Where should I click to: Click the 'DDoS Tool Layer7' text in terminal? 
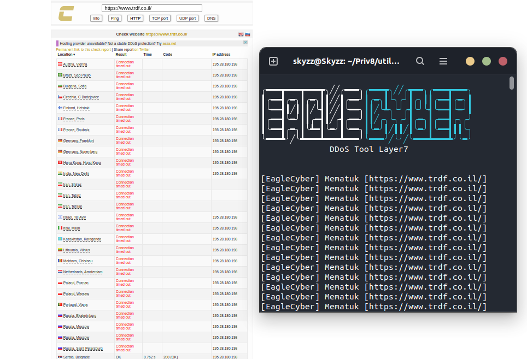click(x=368, y=149)
